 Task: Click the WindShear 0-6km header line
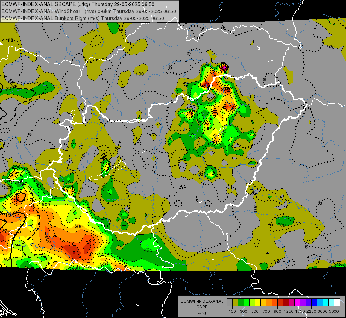tap(88, 11)
